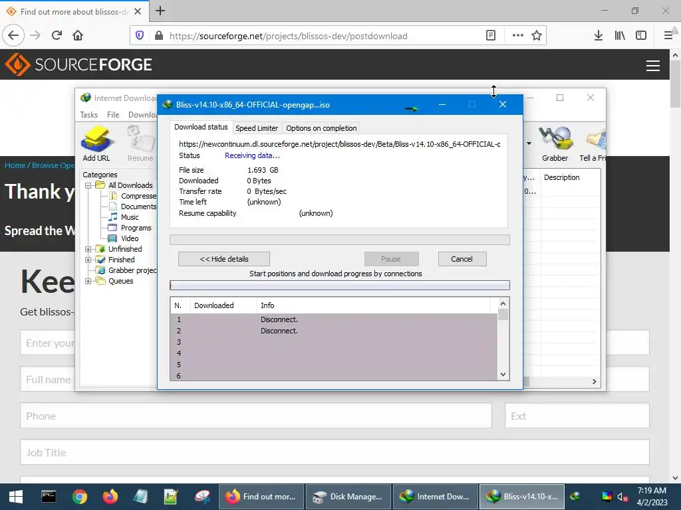
Task: Open the Tasks menu in IDM
Action: [x=88, y=114]
